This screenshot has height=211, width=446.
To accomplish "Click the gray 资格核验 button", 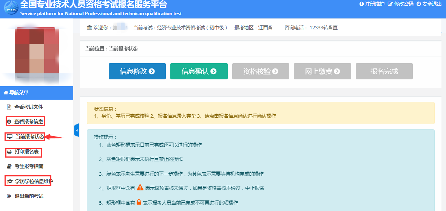I will (261, 71).
